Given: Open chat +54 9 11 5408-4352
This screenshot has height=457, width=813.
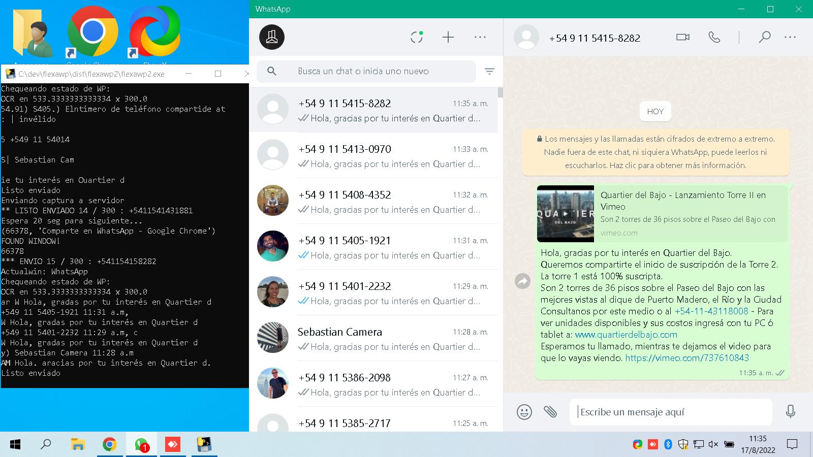Looking at the screenshot, I should [373, 201].
